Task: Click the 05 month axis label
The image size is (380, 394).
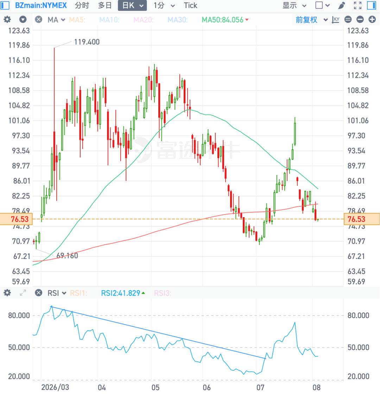Action: tap(156, 387)
